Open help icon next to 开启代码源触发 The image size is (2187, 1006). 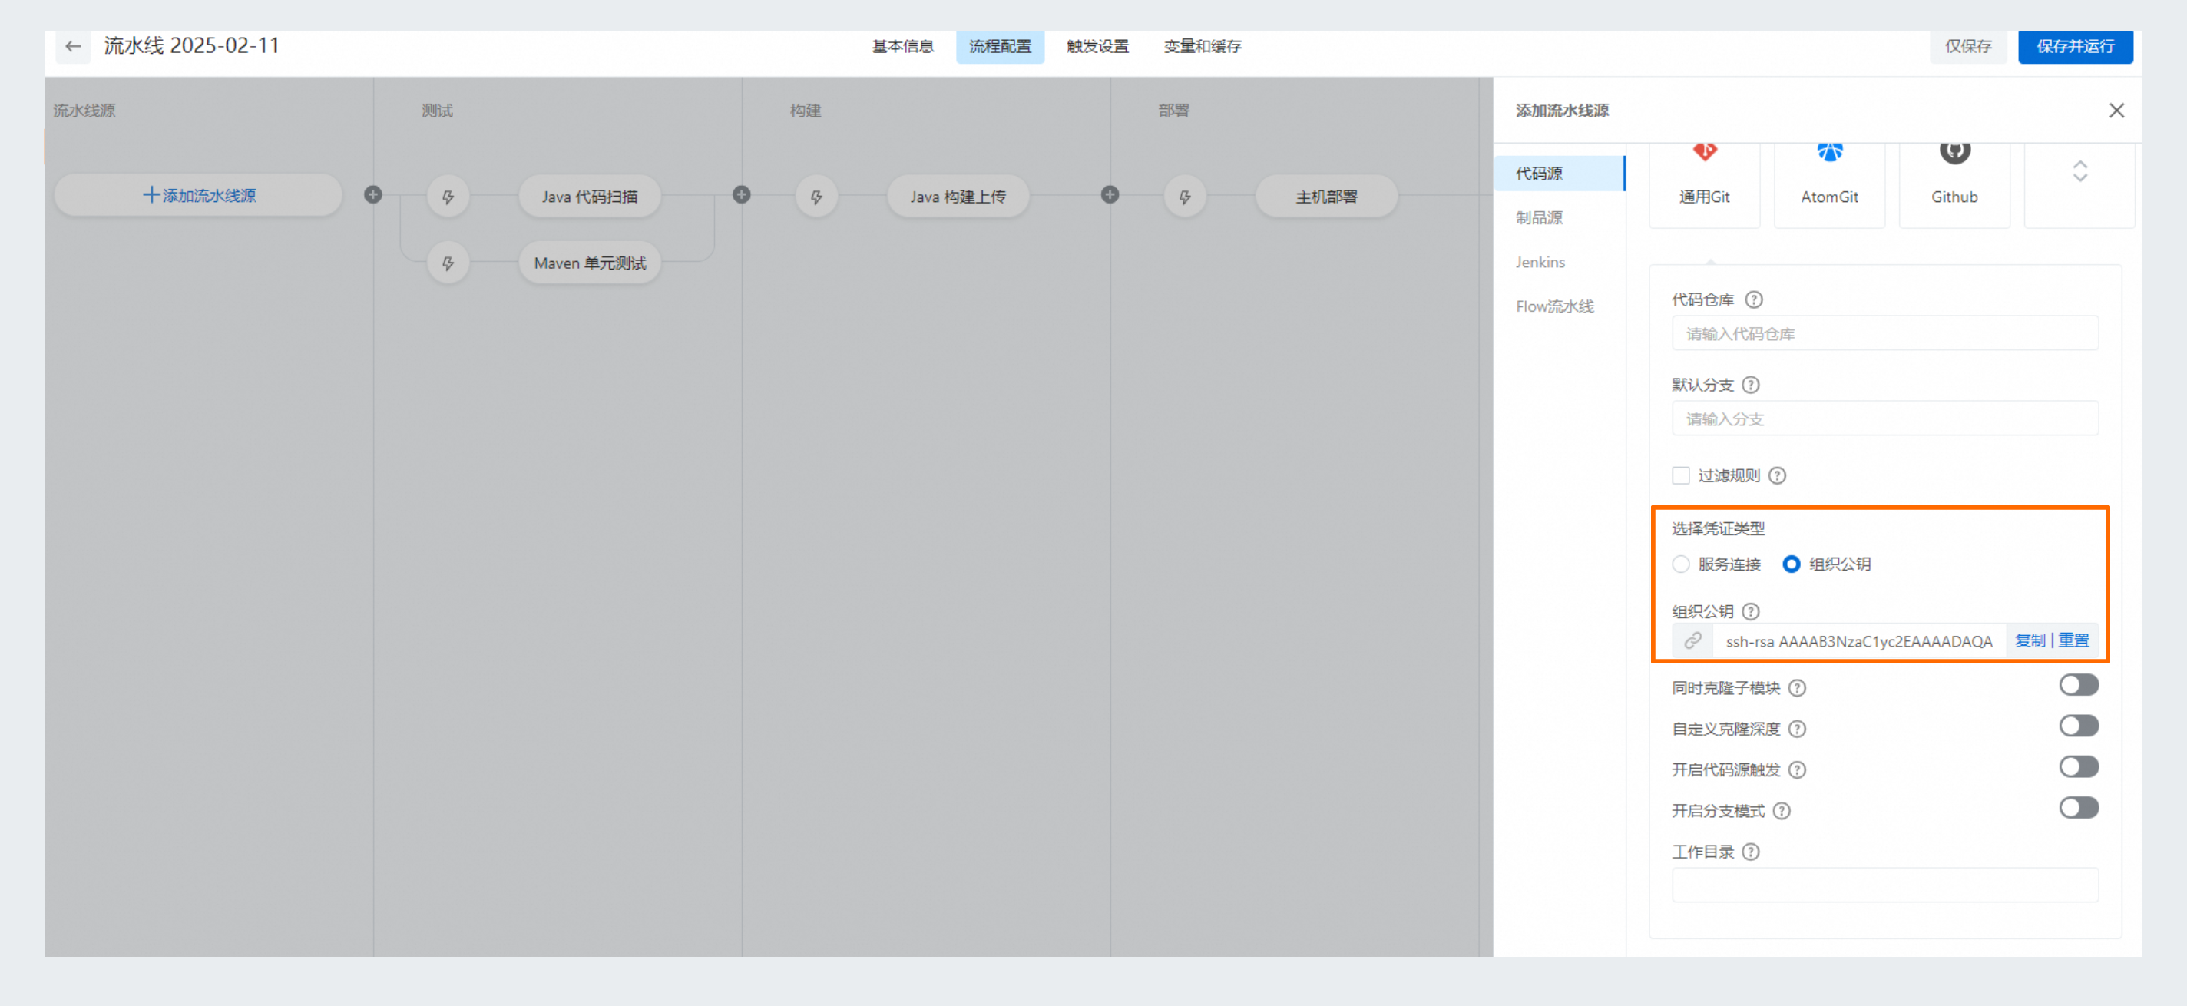pyautogui.click(x=1798, y=769)
